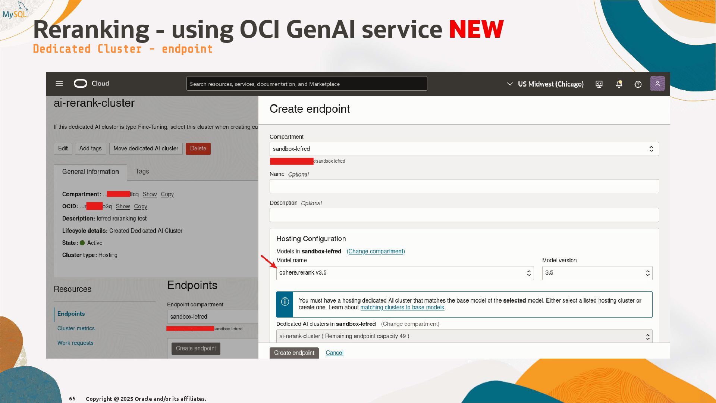The width and height of the screenshot is (716, 403).
Task: Click the Name optional input field
Action: point(464,186)
